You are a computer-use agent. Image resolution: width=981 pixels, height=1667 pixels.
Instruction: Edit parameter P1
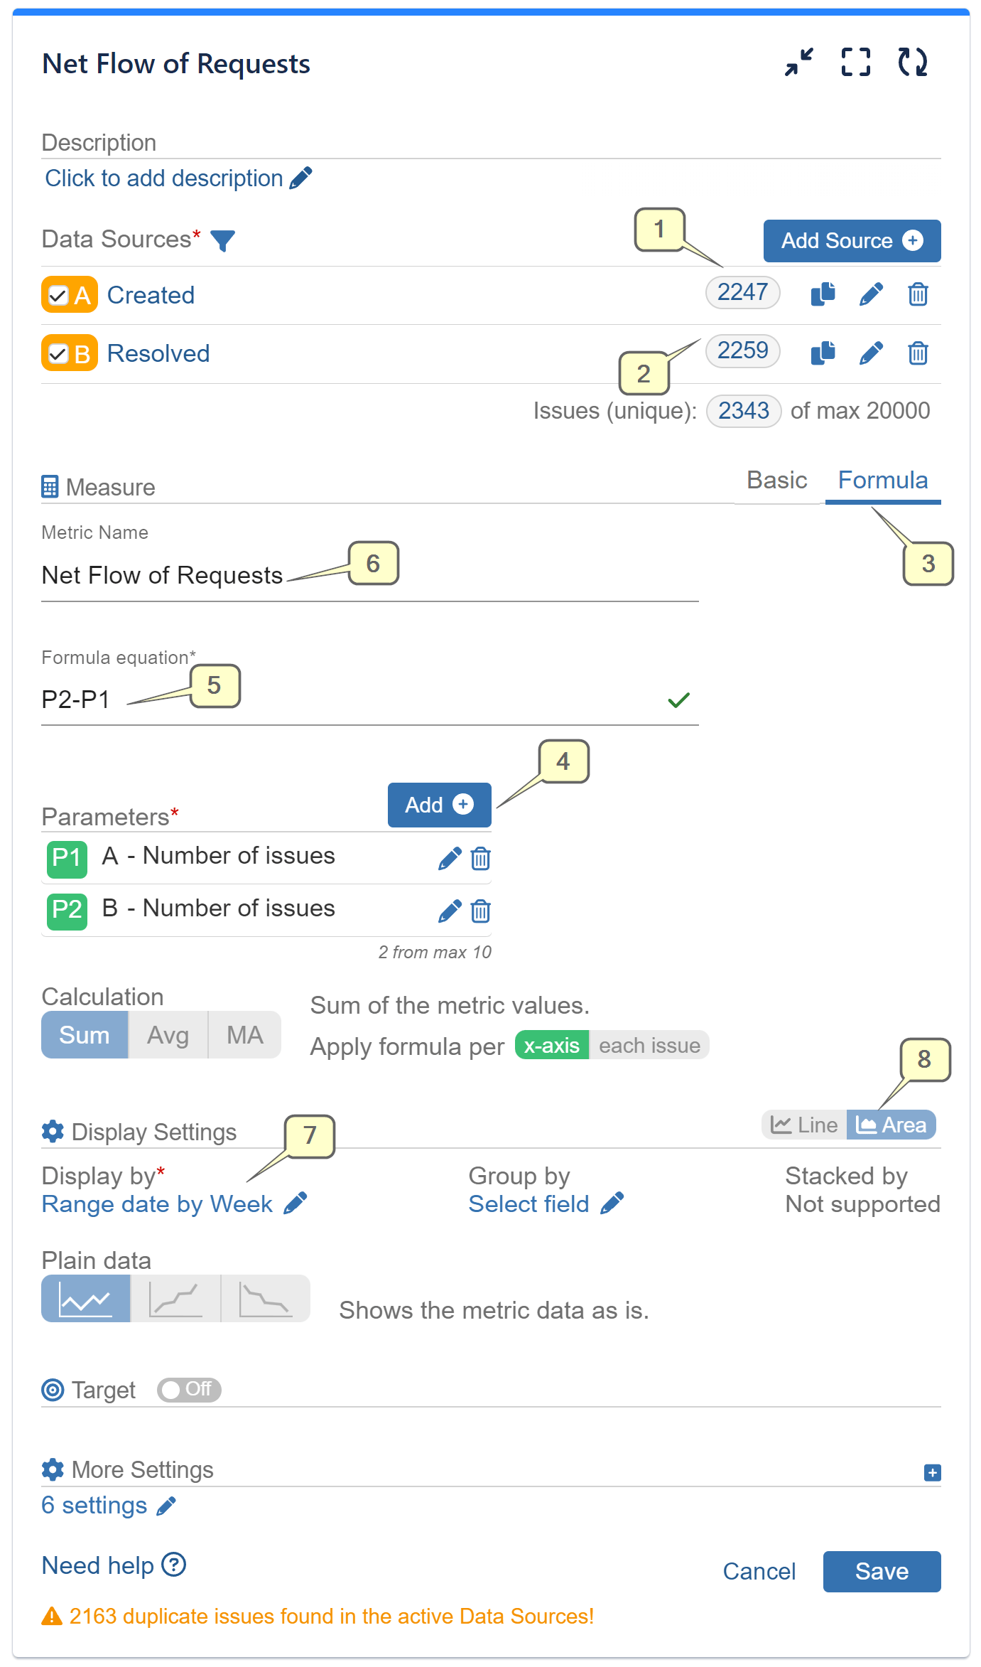tap(450, 858)
